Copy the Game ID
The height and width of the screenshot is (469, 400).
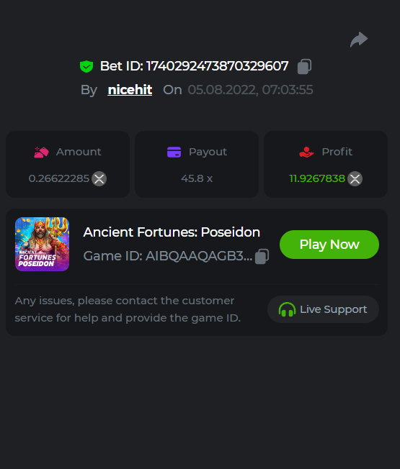pyautogui.click(x=262, y=257)
